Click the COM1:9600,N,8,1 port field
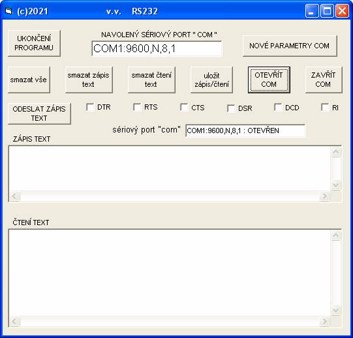The image size is (353, 338). click(157, 48)
